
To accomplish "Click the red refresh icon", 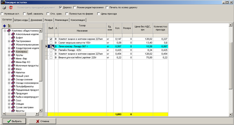I will click(x=11, y=8).
